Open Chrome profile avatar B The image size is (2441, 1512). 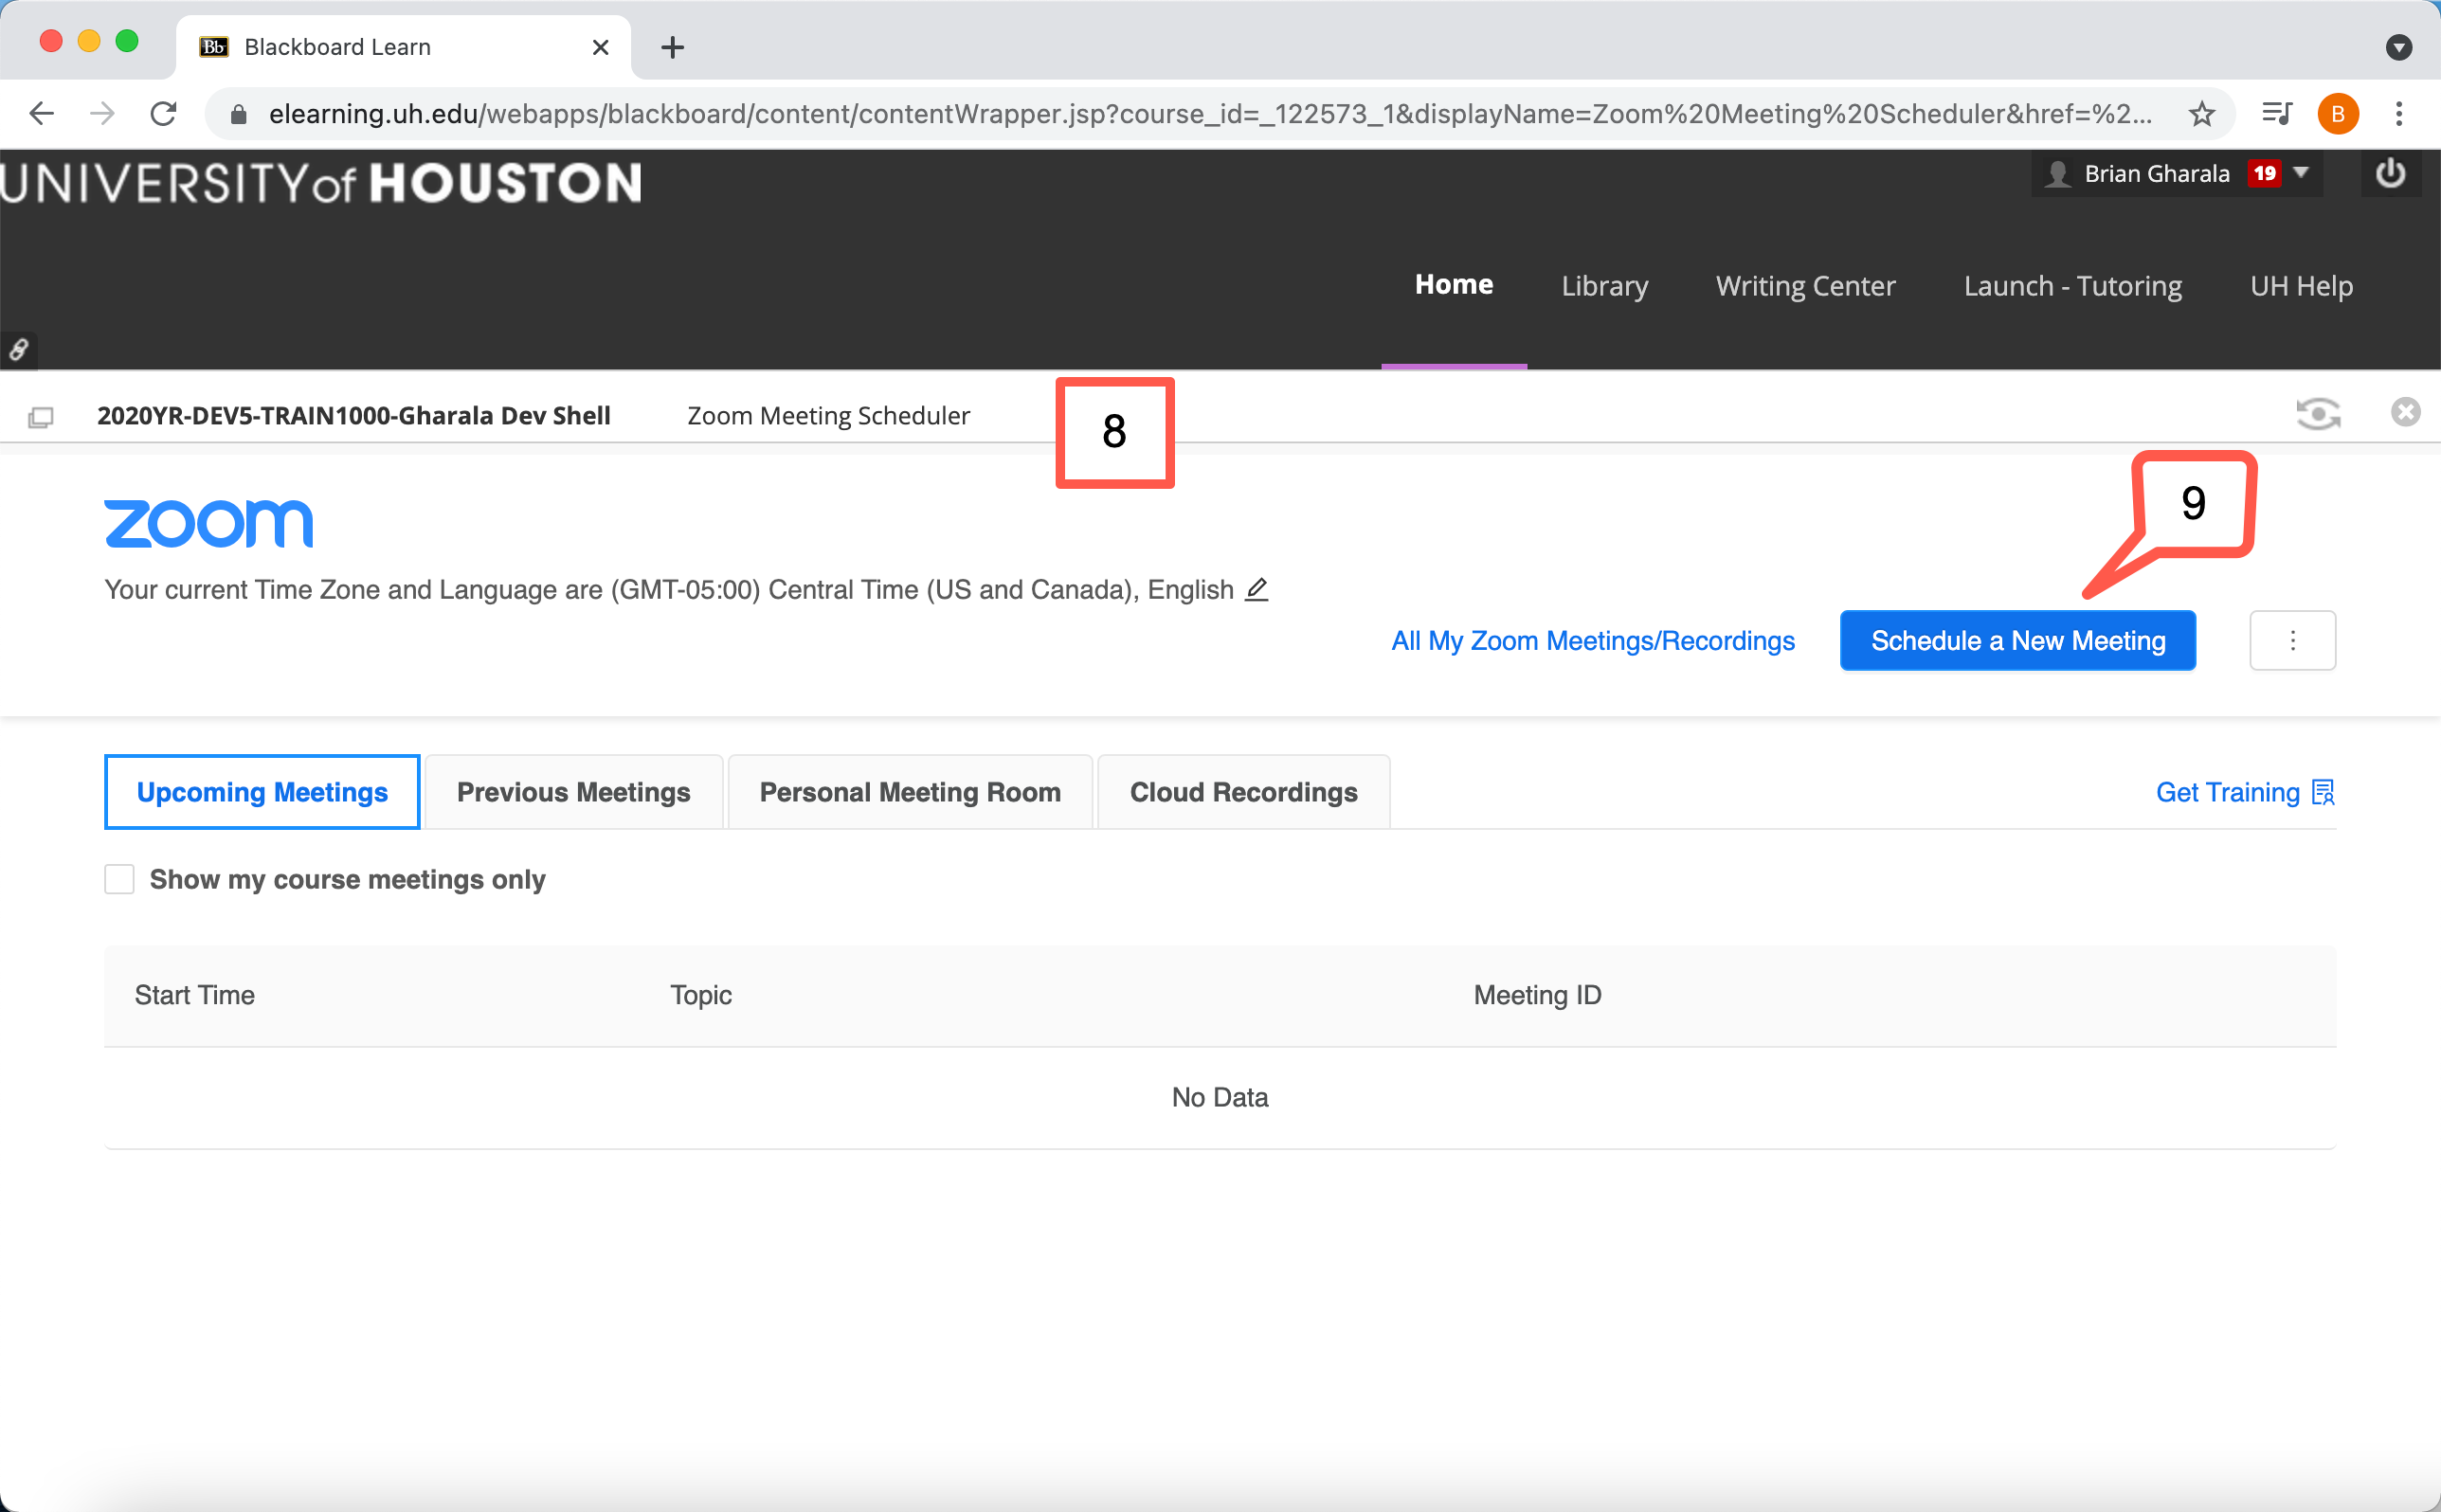tap(2338, 114)
